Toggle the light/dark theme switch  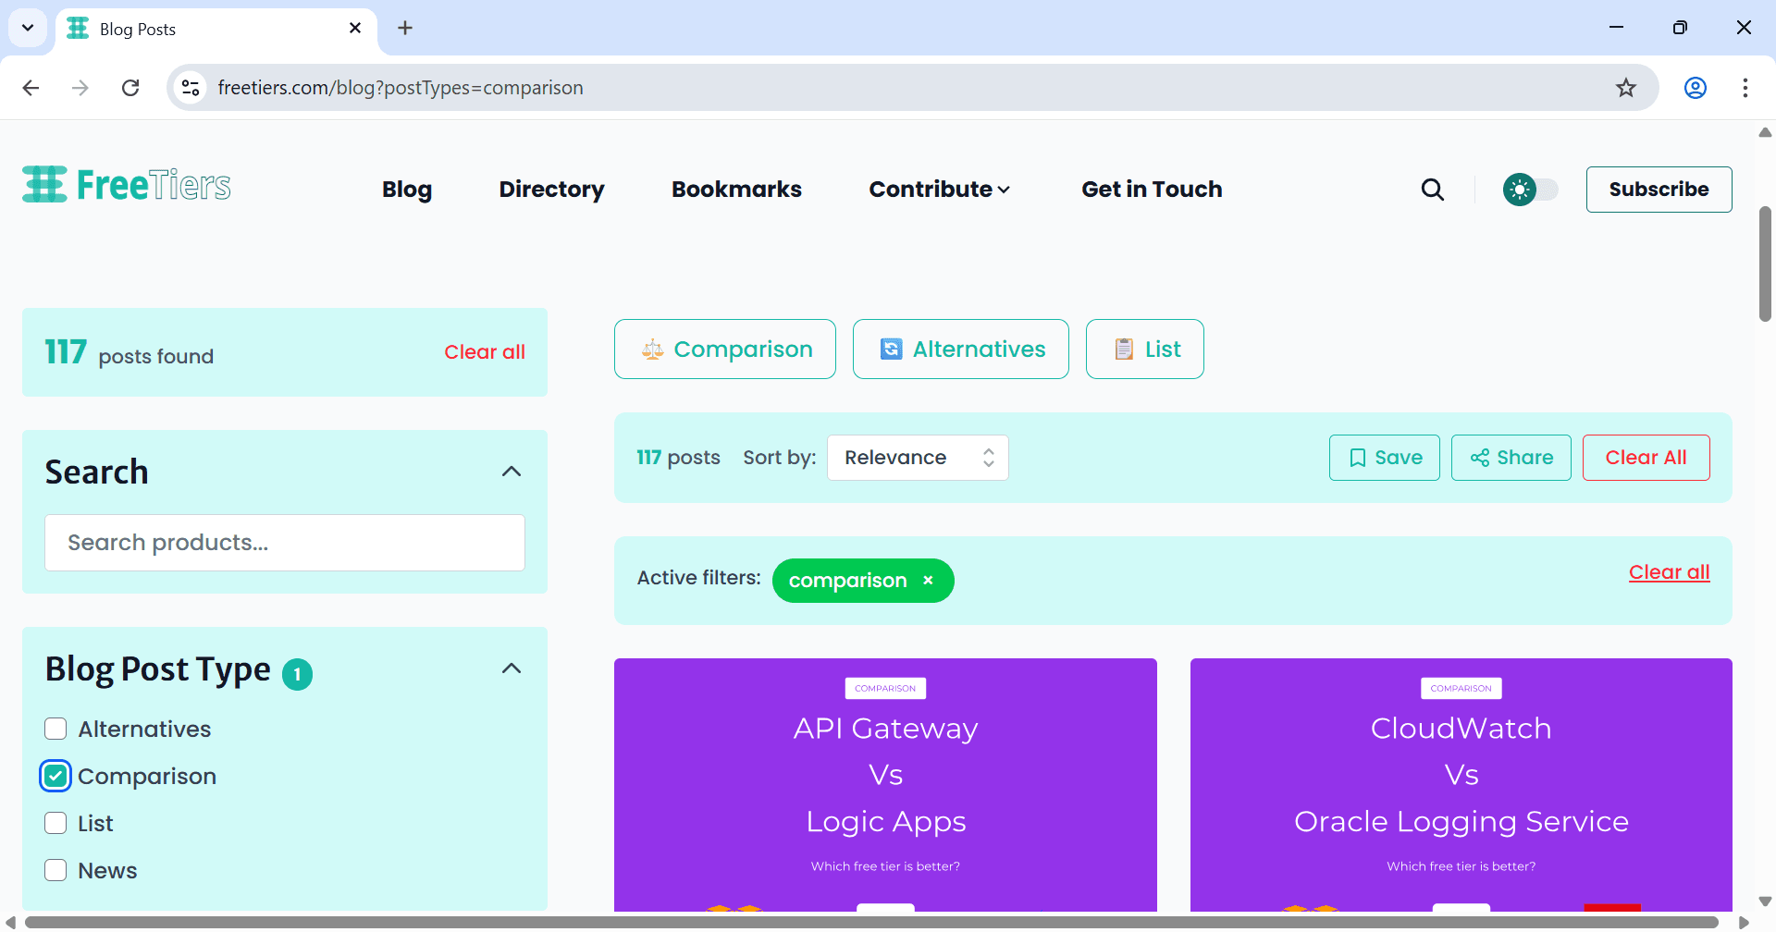[x=1530, y=190]
